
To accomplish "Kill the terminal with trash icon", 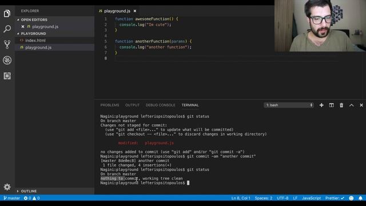I will click(341, 105).
